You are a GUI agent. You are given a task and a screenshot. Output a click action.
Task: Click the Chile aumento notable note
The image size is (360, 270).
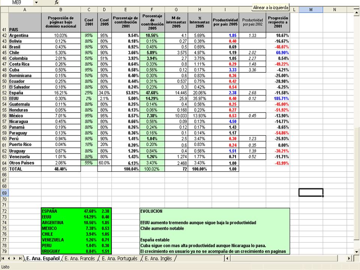point(162,228)
